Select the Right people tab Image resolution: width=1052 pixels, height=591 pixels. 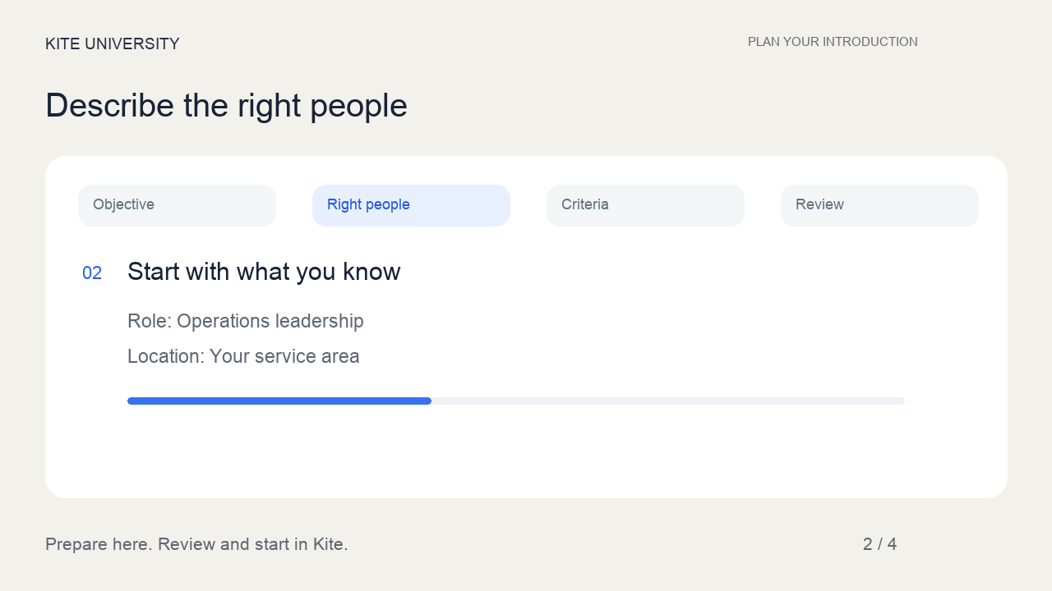411,205
